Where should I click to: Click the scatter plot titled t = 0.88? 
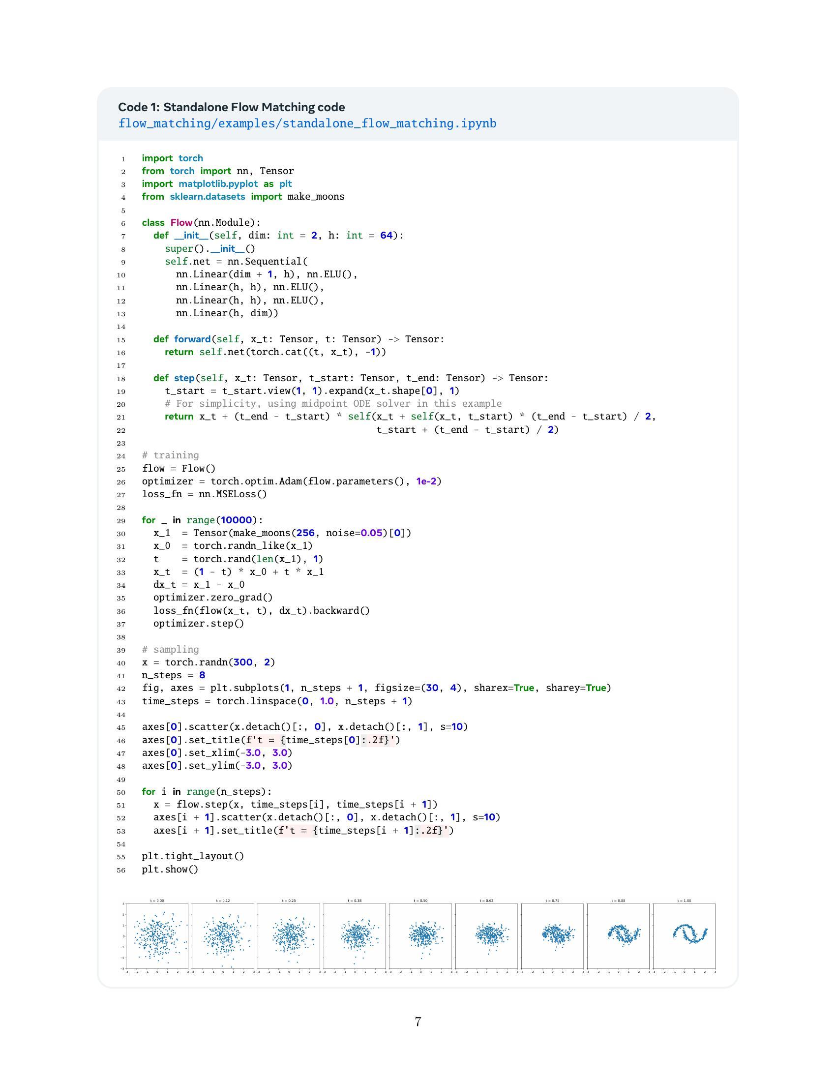click(618, 936)
